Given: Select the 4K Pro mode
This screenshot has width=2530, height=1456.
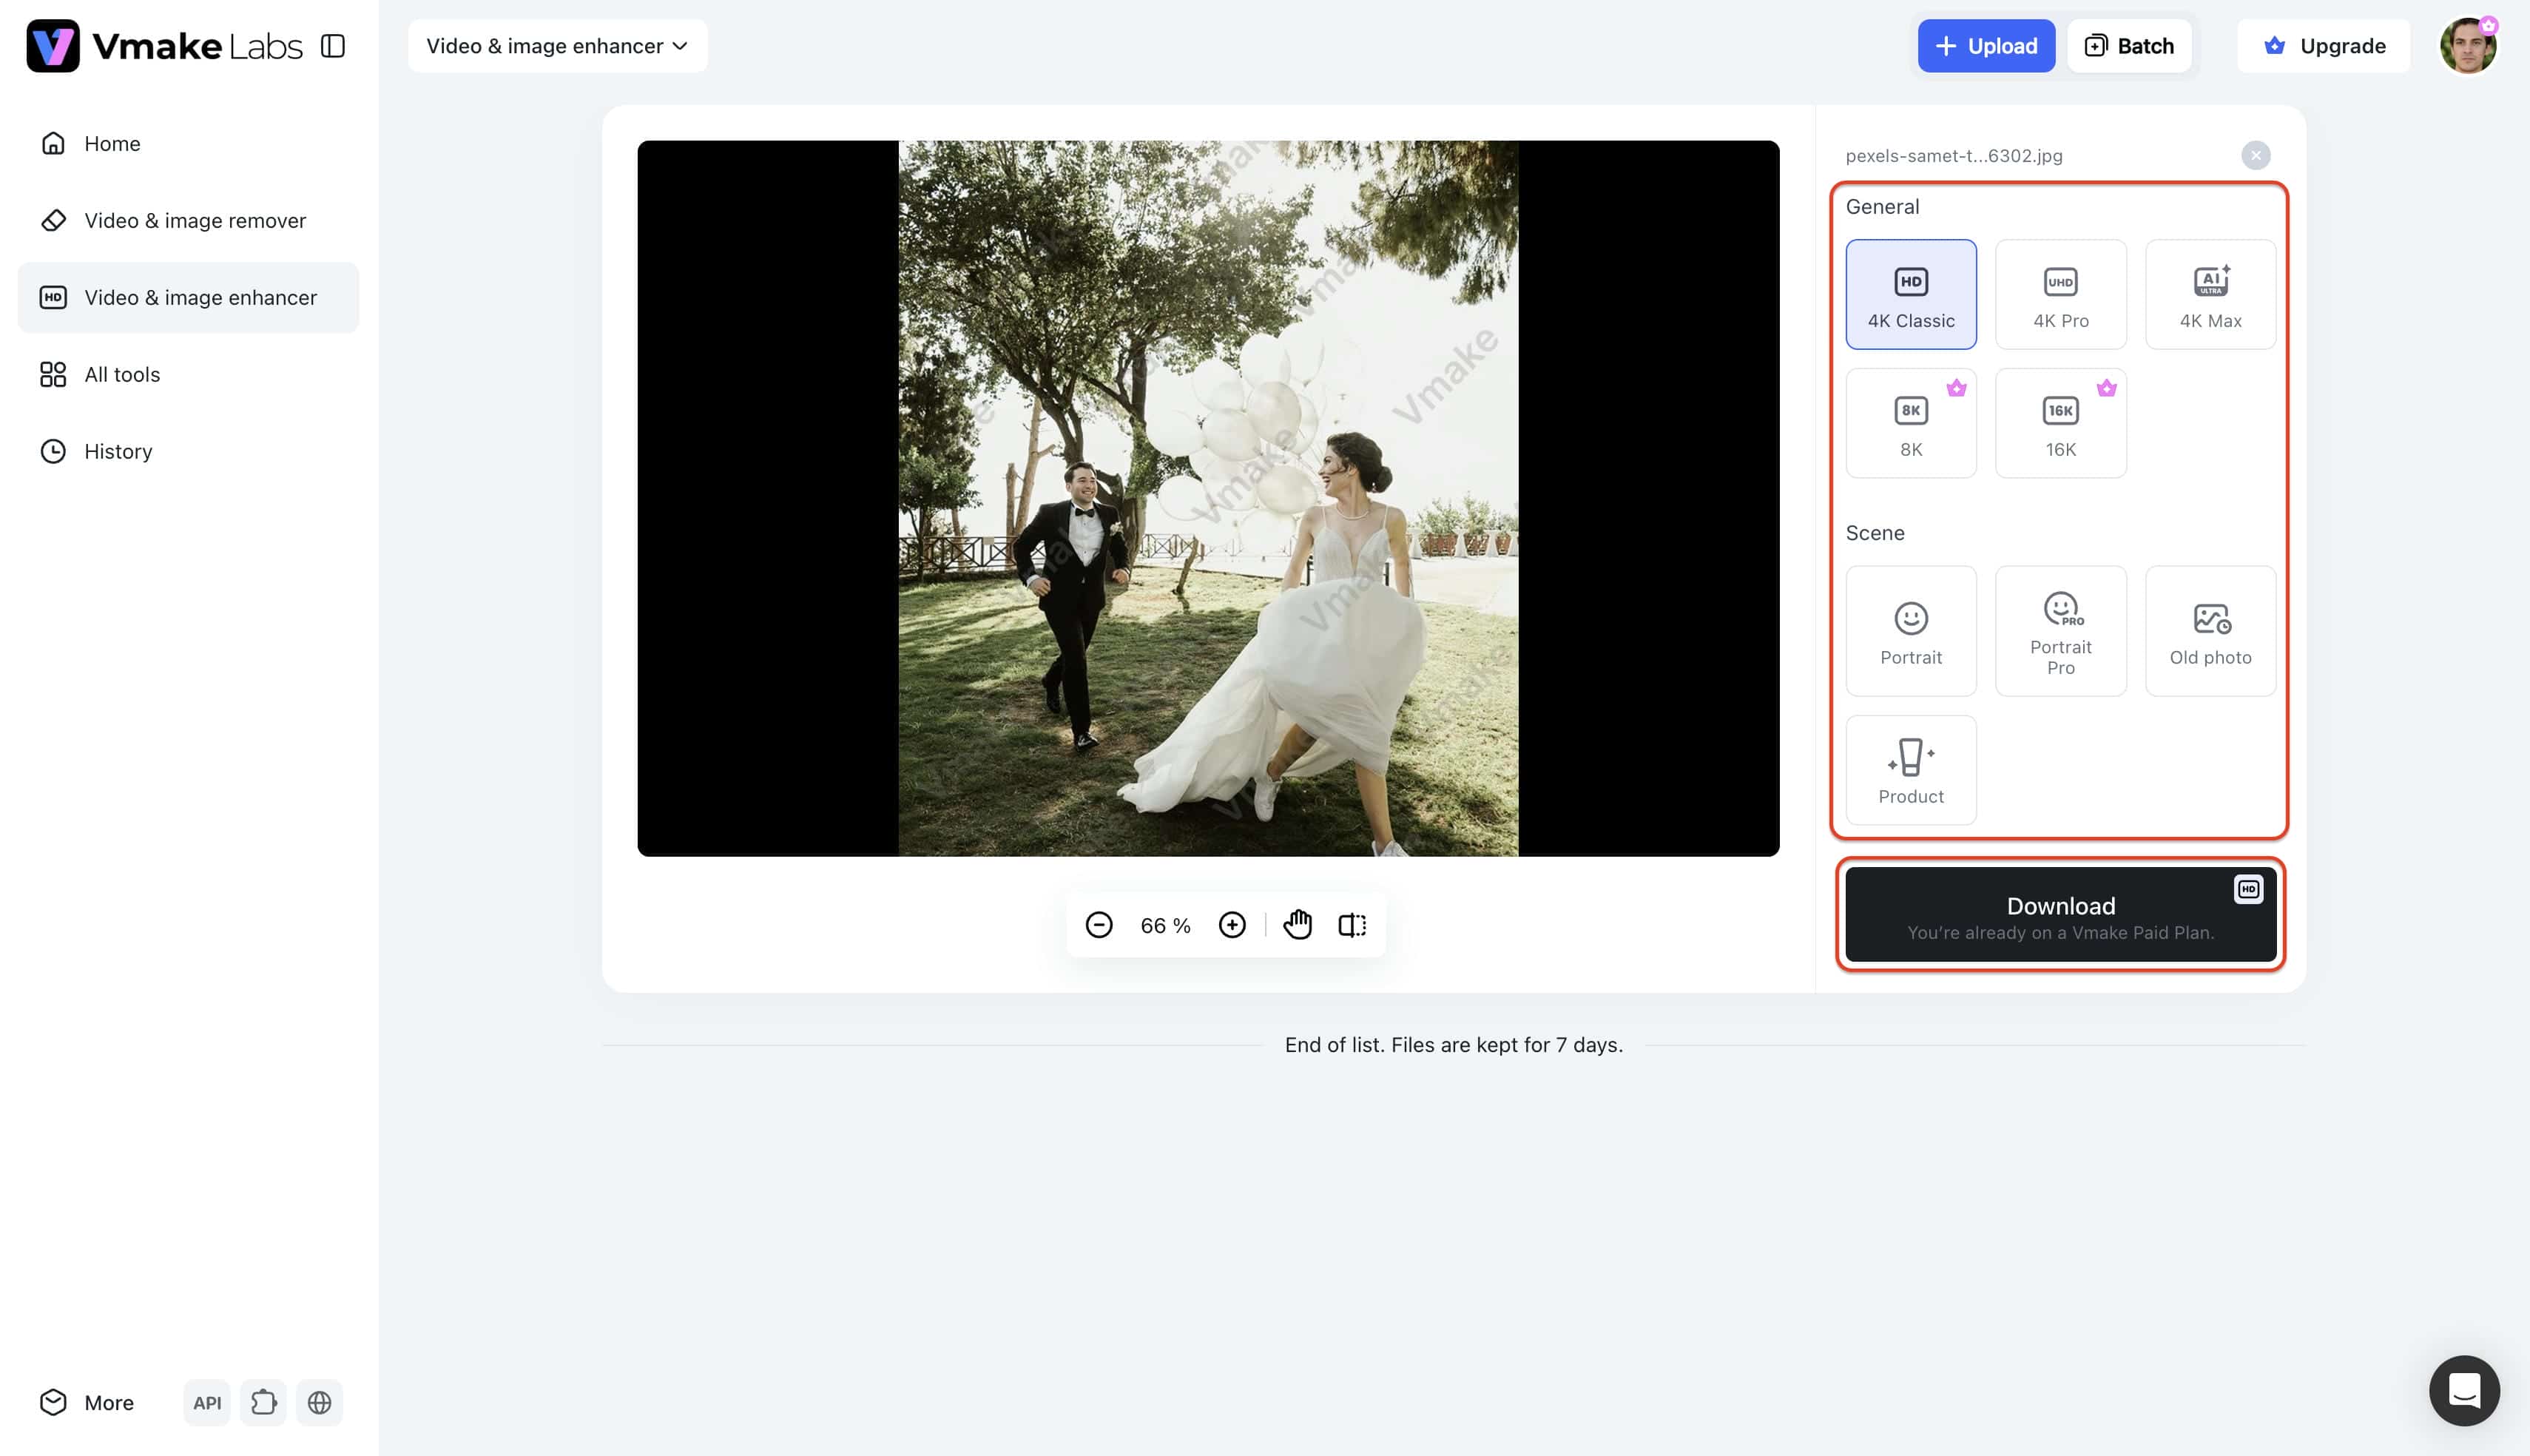Looking at the screenshot, I should click(x=2060, y=294).
